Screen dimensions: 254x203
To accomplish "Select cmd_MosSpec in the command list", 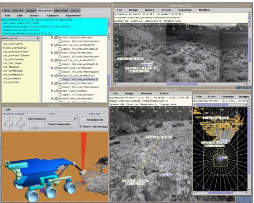I will pyautogui.click(x=11, y=67).
